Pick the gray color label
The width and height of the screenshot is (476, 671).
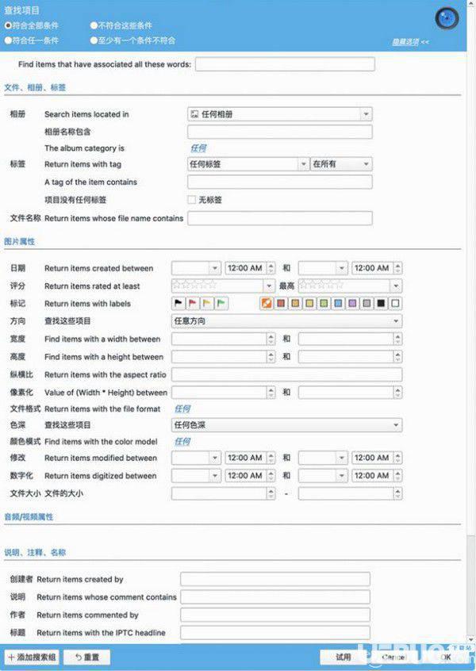[367, 304]
